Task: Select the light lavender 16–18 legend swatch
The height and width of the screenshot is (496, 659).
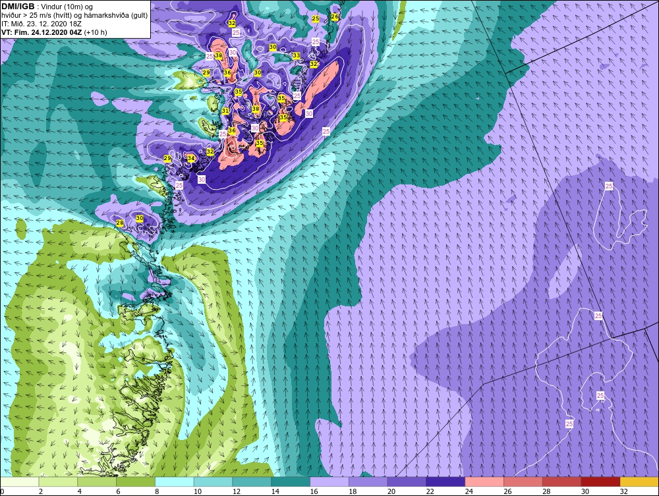Action: [329, 482]
